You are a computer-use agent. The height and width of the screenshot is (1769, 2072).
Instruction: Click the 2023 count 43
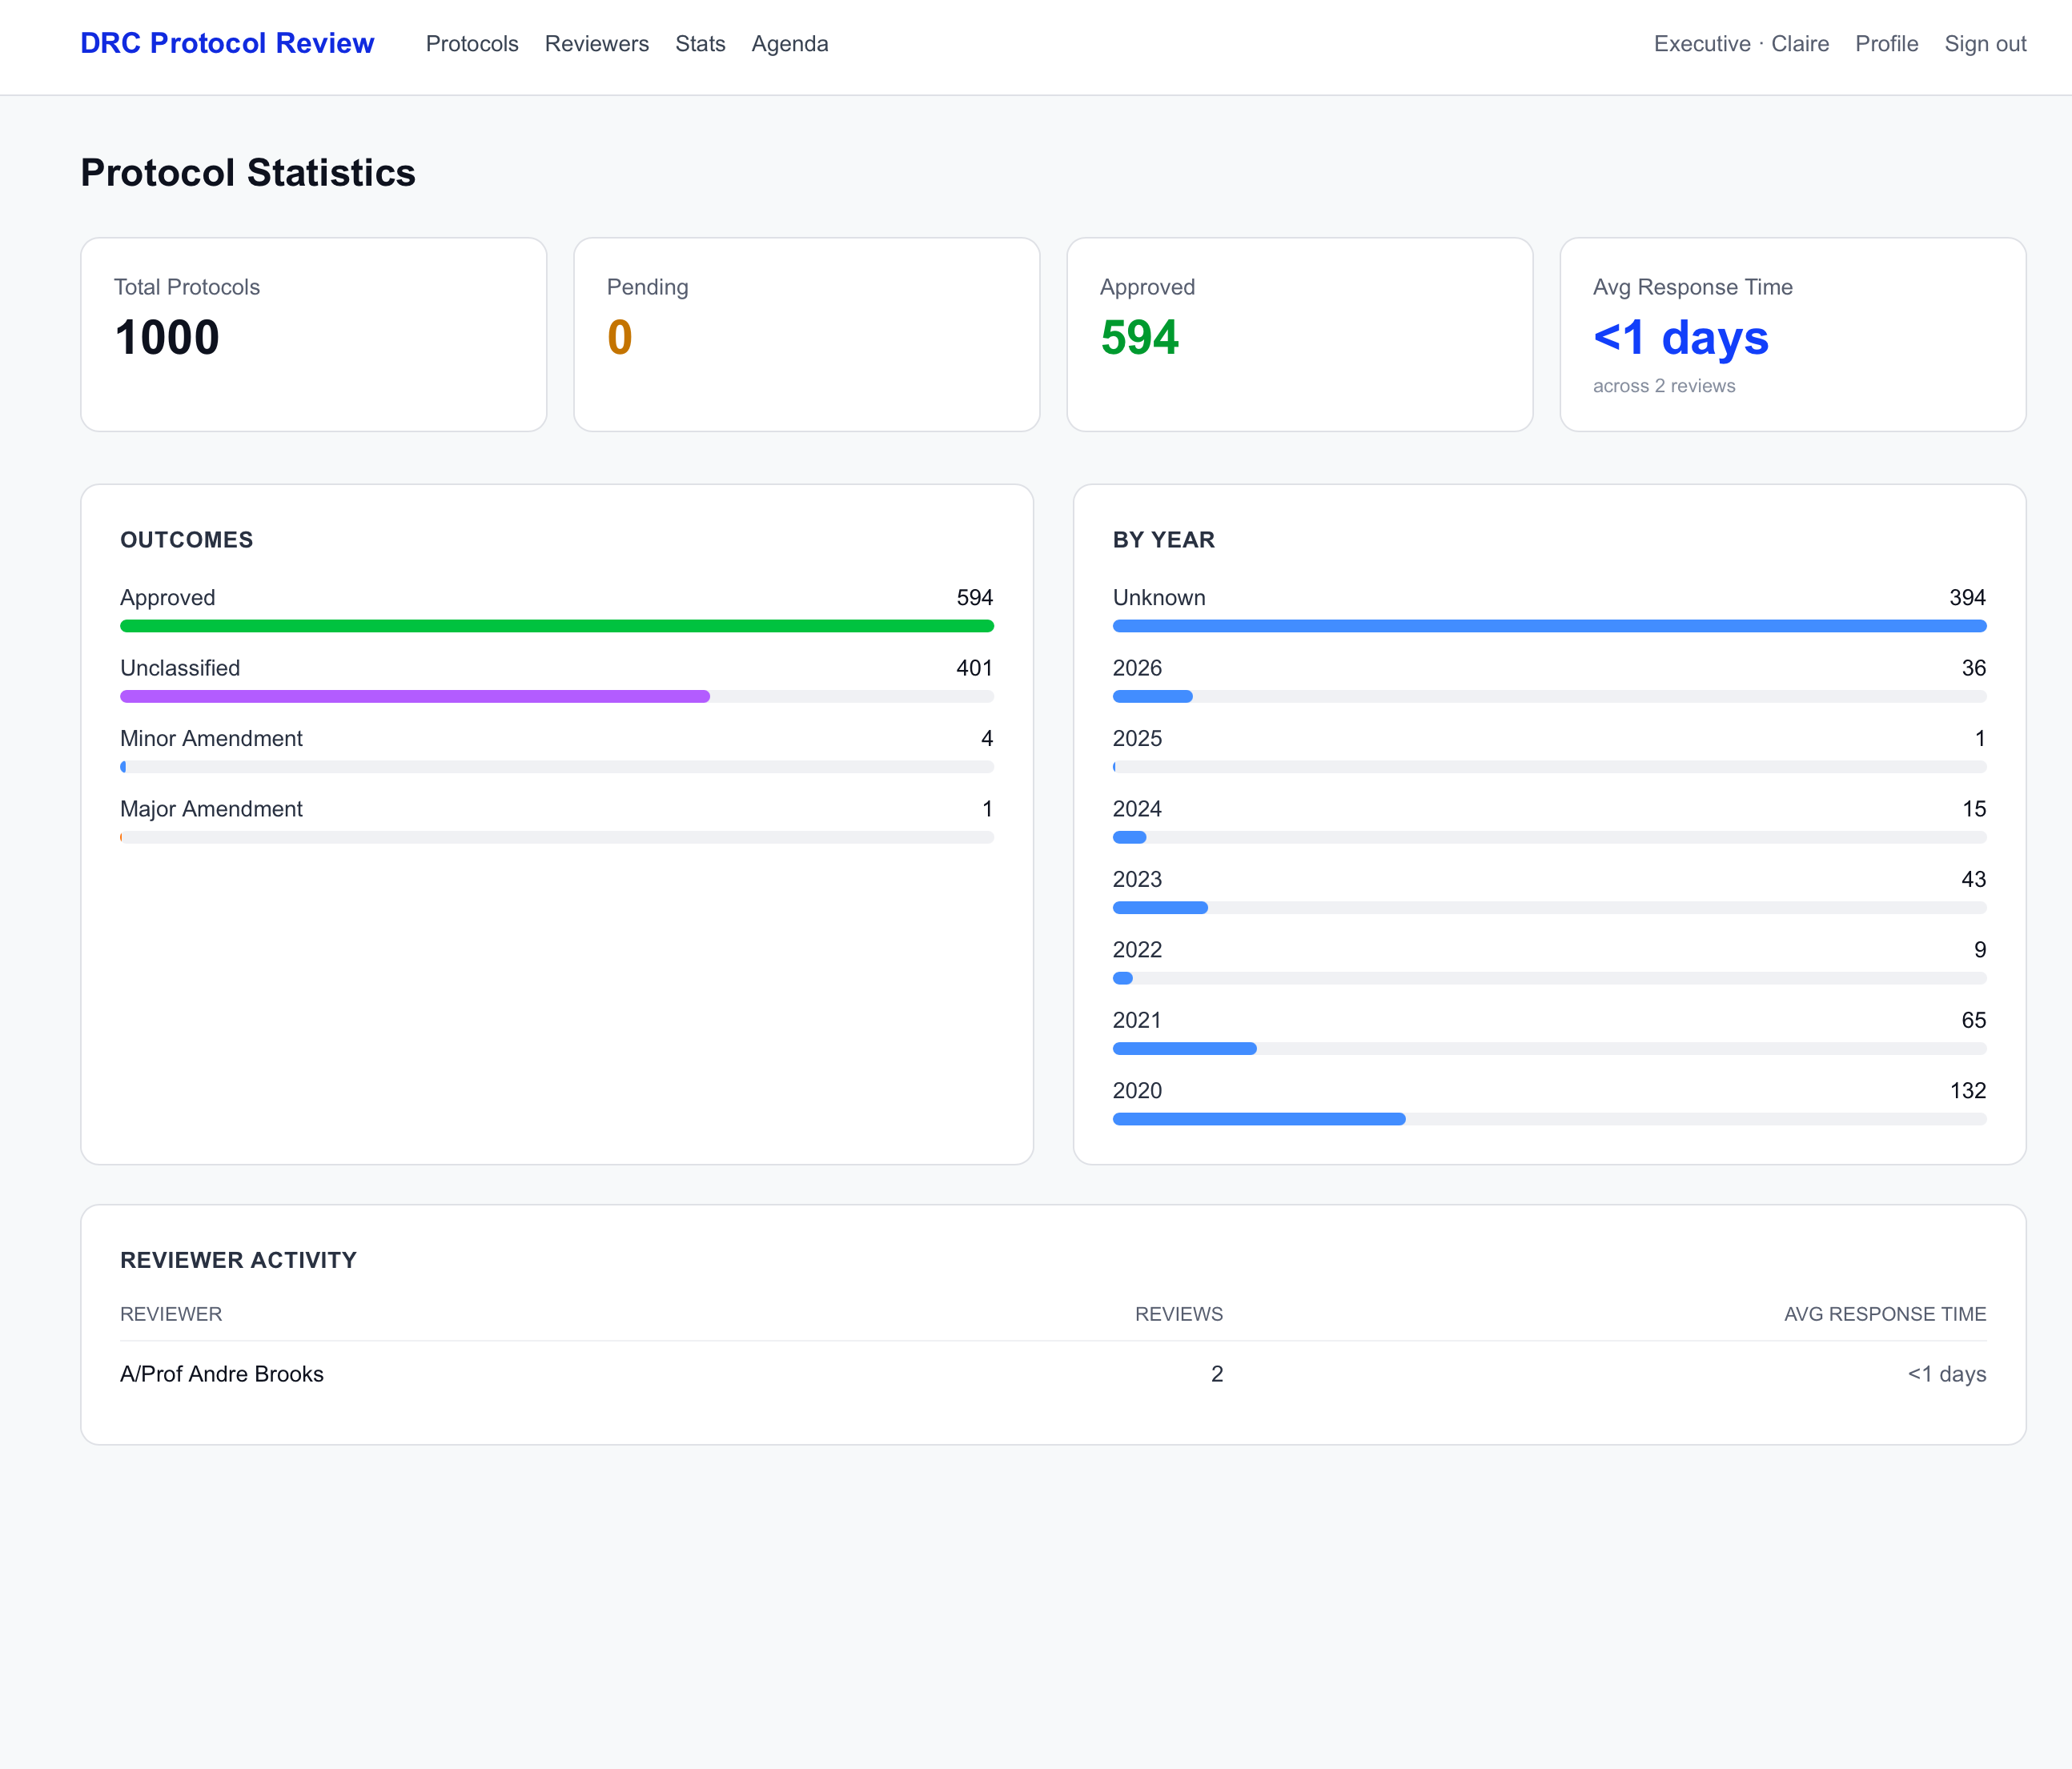click(1974, 879)
